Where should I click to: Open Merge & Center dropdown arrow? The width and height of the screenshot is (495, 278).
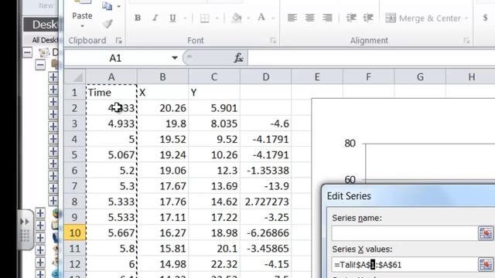click(466, 19)
